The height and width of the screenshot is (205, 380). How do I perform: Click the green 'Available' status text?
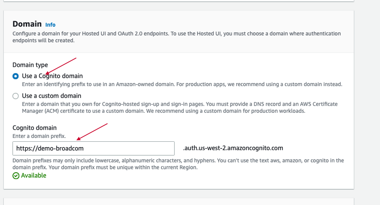click(x=34, y=175)
